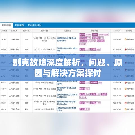Click 制动系统 tag in 2022-02-07 row
The image size is (135, 135).
coord(101,41)
